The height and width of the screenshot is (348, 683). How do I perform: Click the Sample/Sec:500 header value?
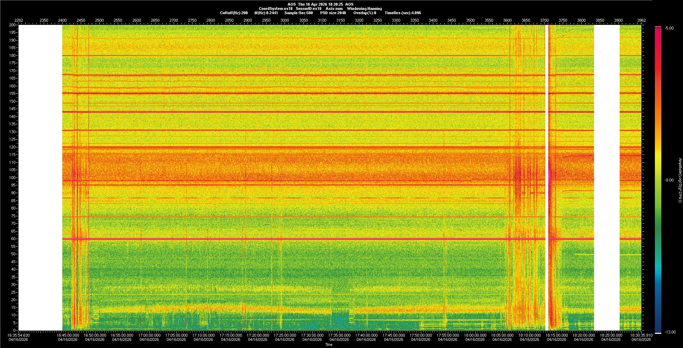click(x=298, y=13)
